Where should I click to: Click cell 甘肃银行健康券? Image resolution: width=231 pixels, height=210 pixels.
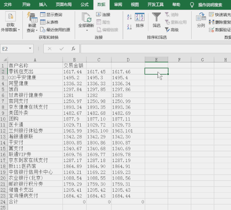point(35,95)
